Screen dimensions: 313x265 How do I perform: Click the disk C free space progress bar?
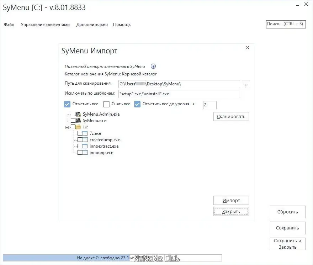coord(112,258)
